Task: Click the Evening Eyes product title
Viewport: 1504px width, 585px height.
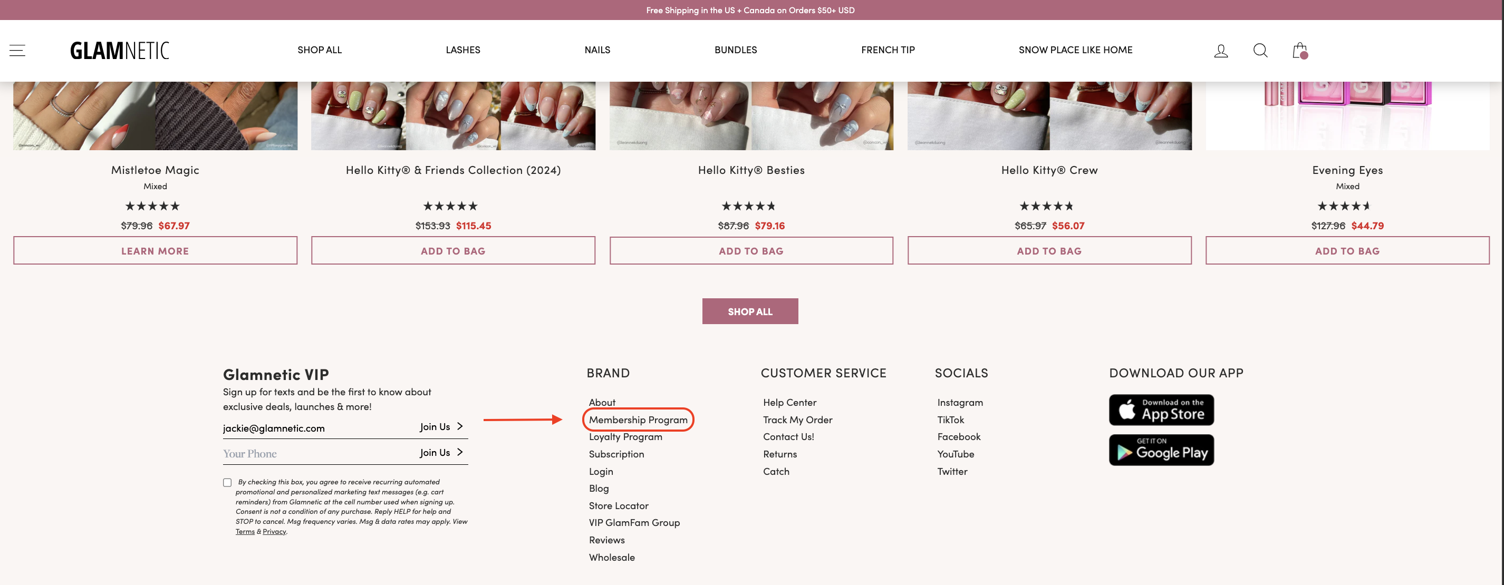Action: (1347, 170)
